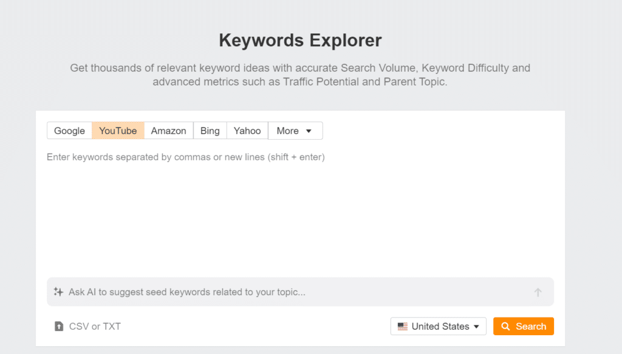Viewport: 622px width, 354px height.
Task: Select the Google search engine tab
Action: [69, 131]
